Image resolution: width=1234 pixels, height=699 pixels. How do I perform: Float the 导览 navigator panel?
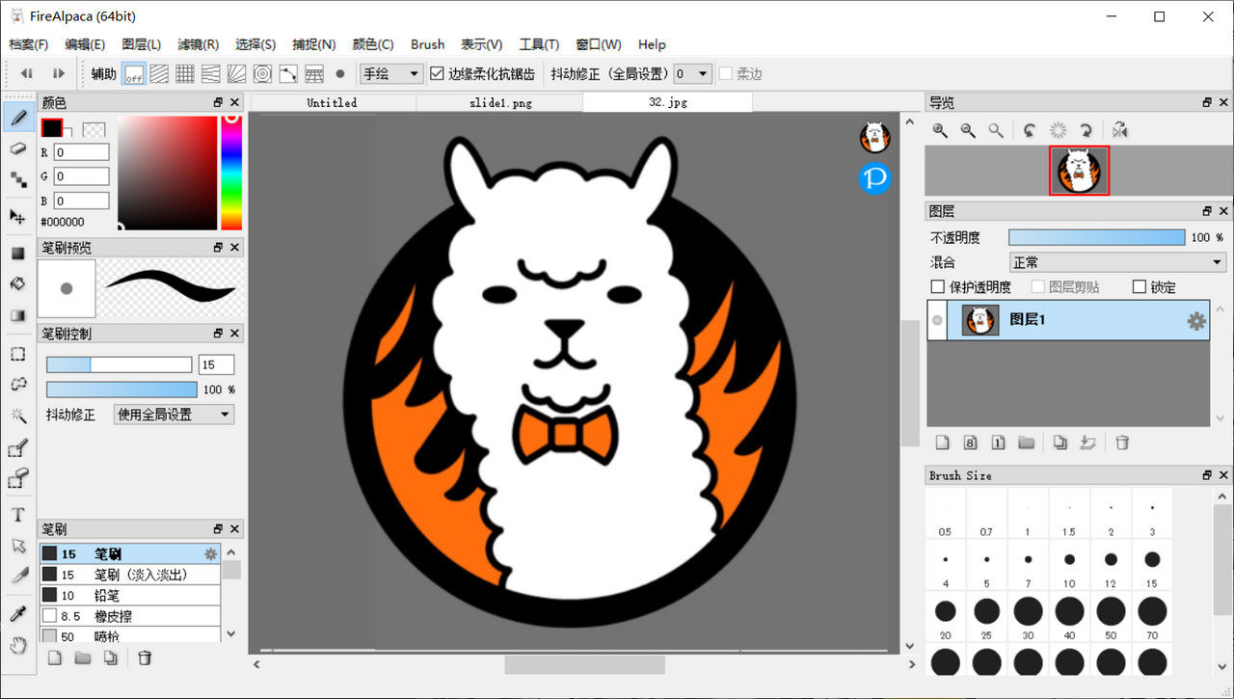(x=1207, y=102)
